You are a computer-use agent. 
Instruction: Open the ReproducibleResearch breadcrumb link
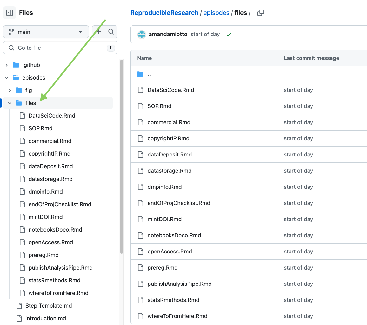164,13
